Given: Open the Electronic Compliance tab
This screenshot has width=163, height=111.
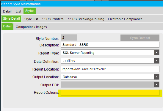Looking at the screenshot, I should click(125, 19).
